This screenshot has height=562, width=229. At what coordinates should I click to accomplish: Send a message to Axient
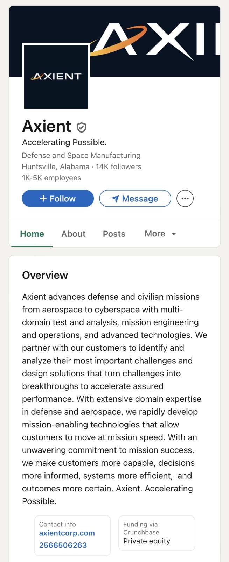[x=135, y=199]
